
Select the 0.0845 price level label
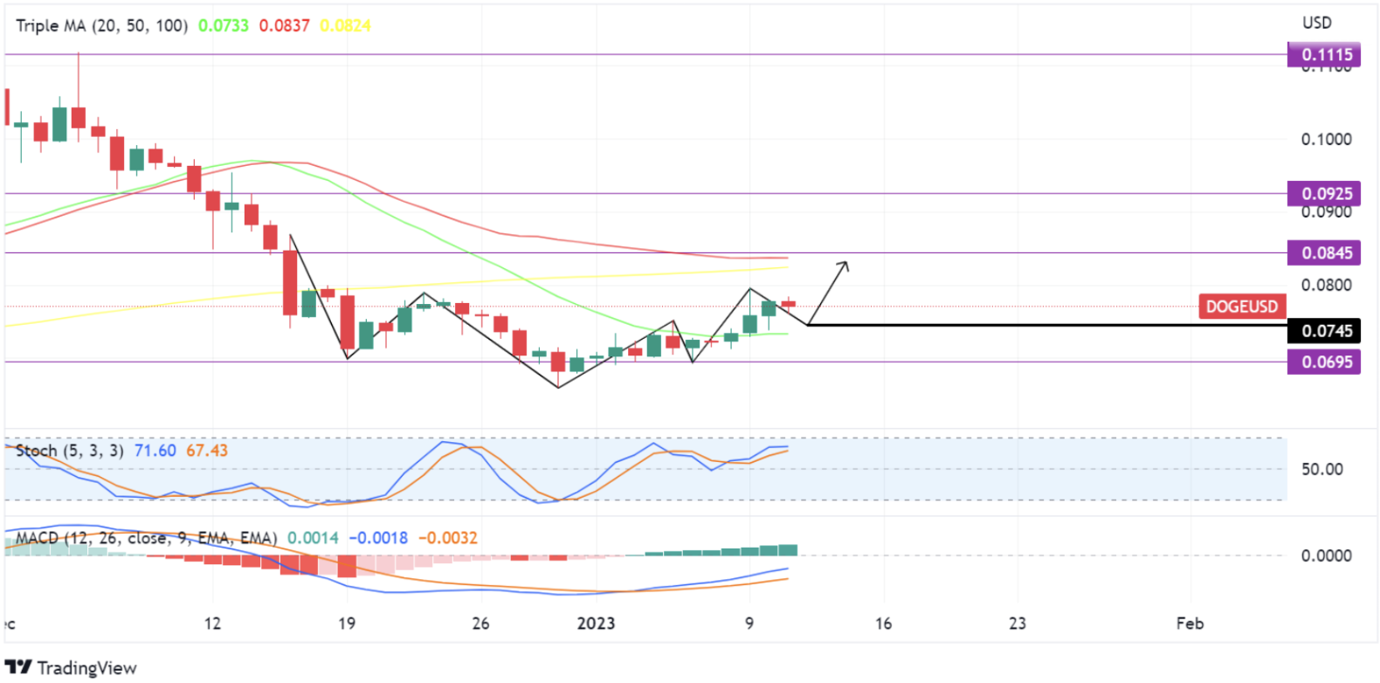pyautogui.click(x=1325, y=252)
